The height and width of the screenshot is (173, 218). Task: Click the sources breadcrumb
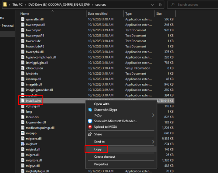101,5
